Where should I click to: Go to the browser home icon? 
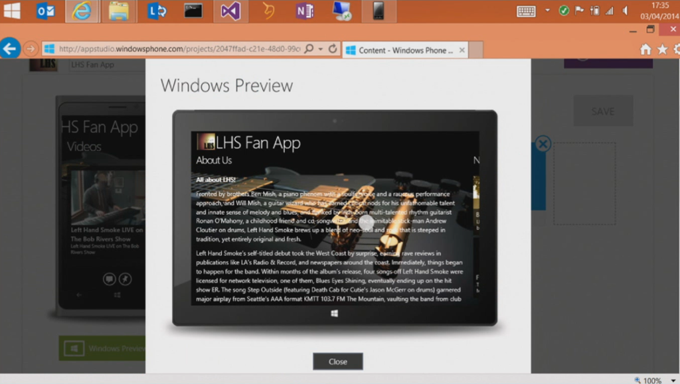click(x=645, y=49)
